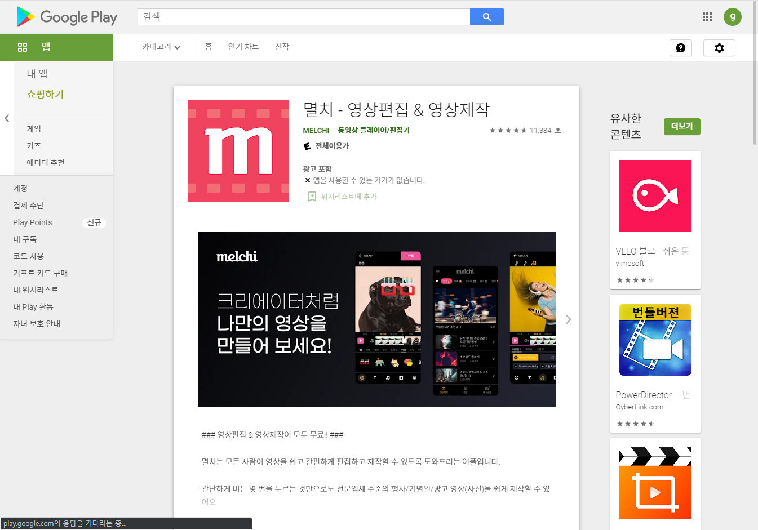Open 키즈 category in sidebar

tap(34, 146)
